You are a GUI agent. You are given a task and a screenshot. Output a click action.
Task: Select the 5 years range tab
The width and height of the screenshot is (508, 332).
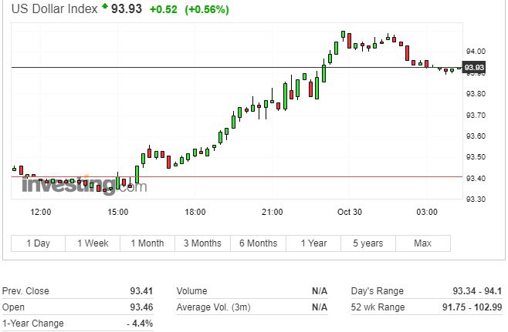[x=367, y=243]
